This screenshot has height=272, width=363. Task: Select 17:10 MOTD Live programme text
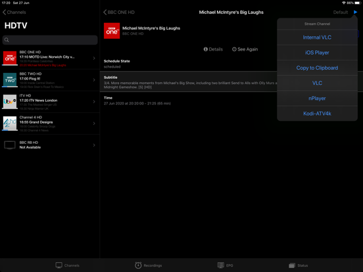(47, 57)
